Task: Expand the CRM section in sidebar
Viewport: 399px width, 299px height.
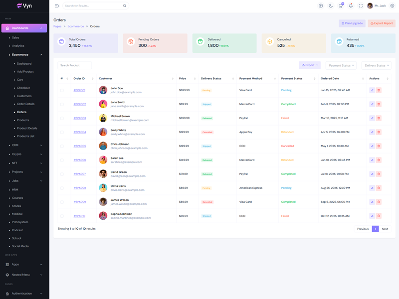Action: pos(25,145)
